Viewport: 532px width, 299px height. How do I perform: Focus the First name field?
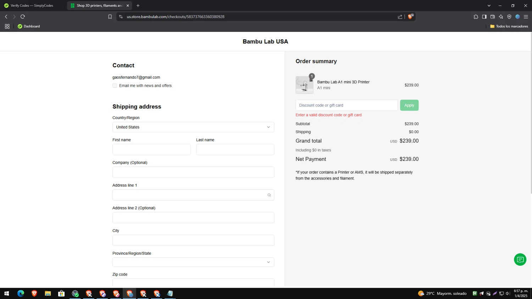coord(151,149)
